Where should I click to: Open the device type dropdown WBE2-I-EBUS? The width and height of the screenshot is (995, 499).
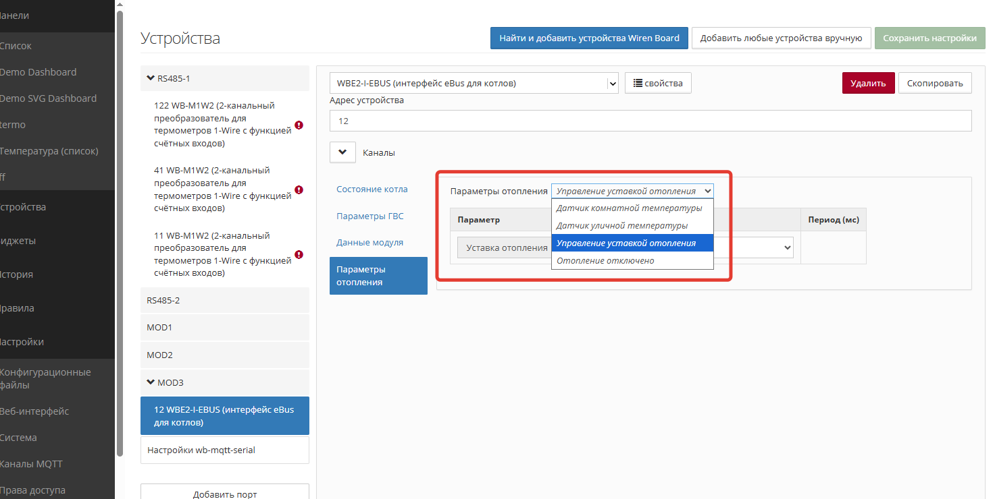point(473,84)
